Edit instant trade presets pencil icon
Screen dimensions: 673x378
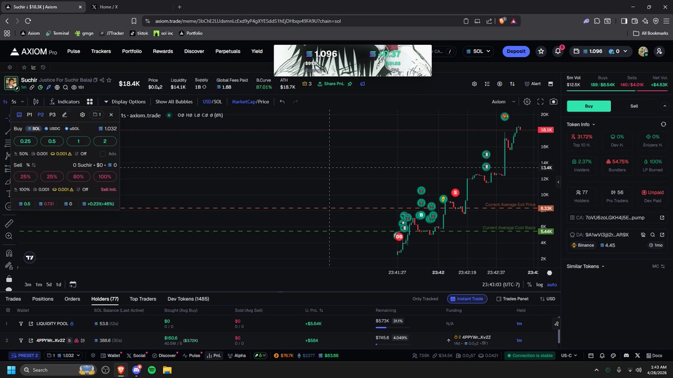(64, 114)
